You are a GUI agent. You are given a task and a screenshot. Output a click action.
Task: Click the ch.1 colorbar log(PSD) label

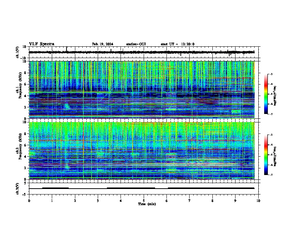(x=275, y=96)
